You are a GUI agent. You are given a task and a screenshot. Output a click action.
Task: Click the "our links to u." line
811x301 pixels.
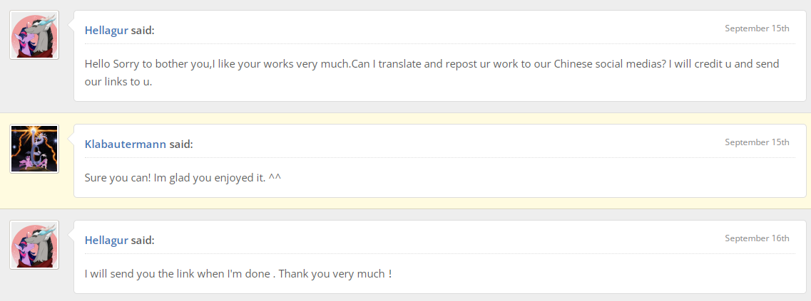click(118, 81)
